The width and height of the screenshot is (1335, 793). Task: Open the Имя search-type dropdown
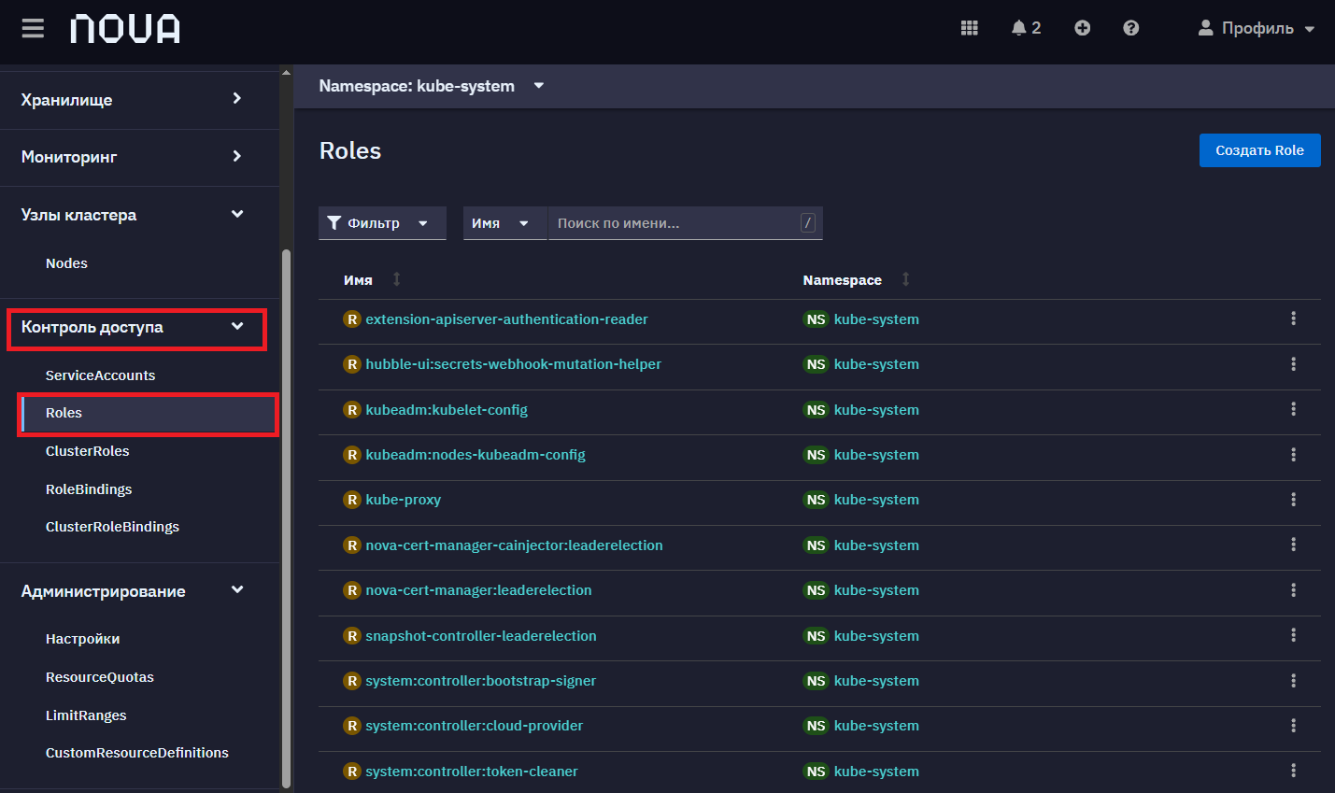[504, 223]
